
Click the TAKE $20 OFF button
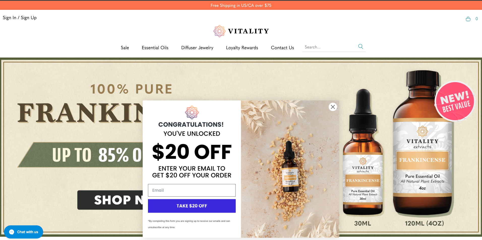click(192, 206)
